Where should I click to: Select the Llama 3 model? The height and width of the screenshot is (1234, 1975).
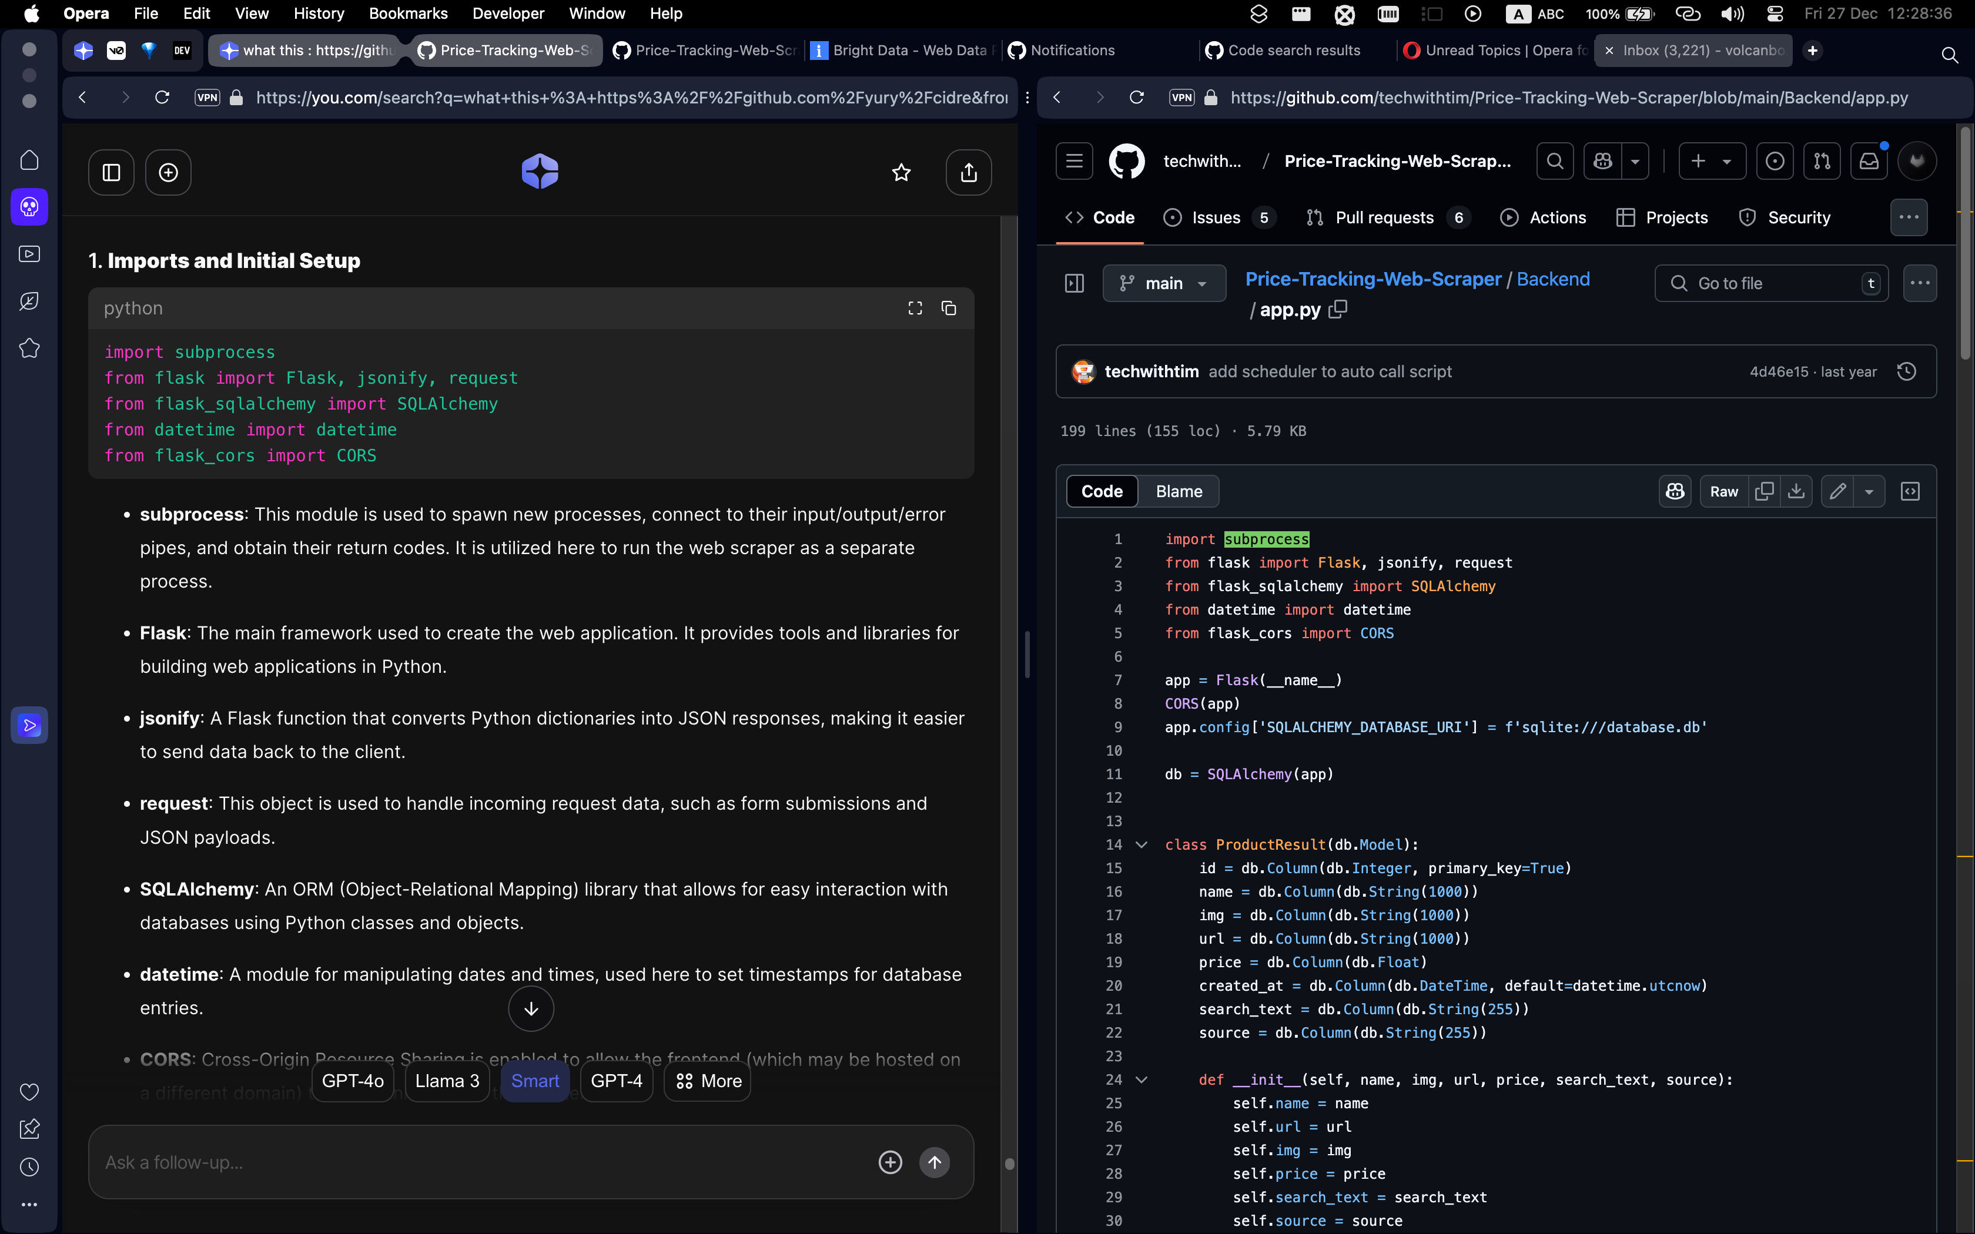(447, 1081)
